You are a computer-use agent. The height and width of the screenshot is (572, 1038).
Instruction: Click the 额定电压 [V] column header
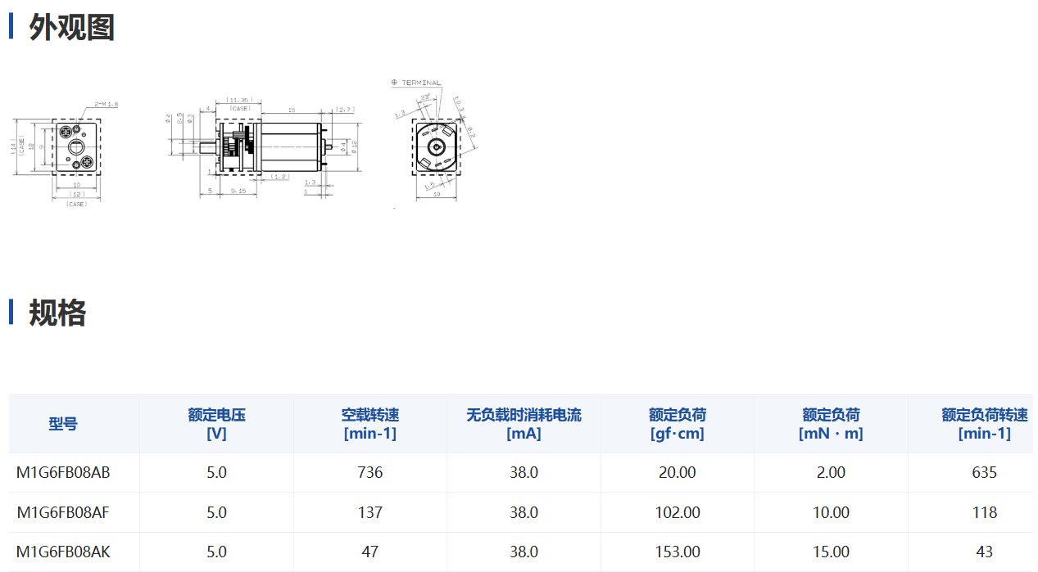(216, 424)
